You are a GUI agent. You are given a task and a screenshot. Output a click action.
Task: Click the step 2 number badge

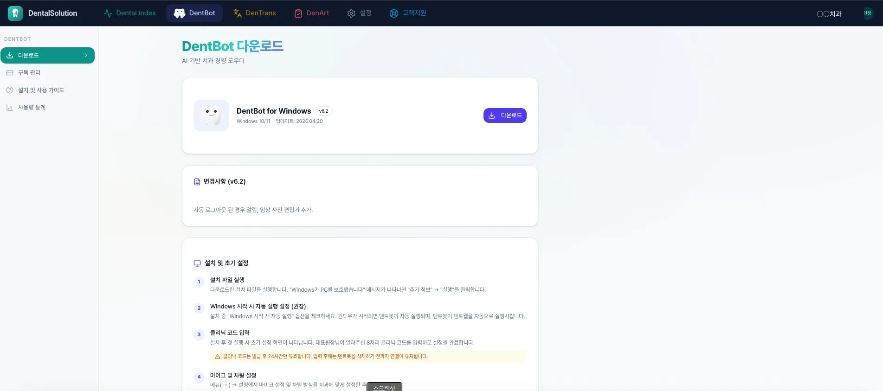199,308
